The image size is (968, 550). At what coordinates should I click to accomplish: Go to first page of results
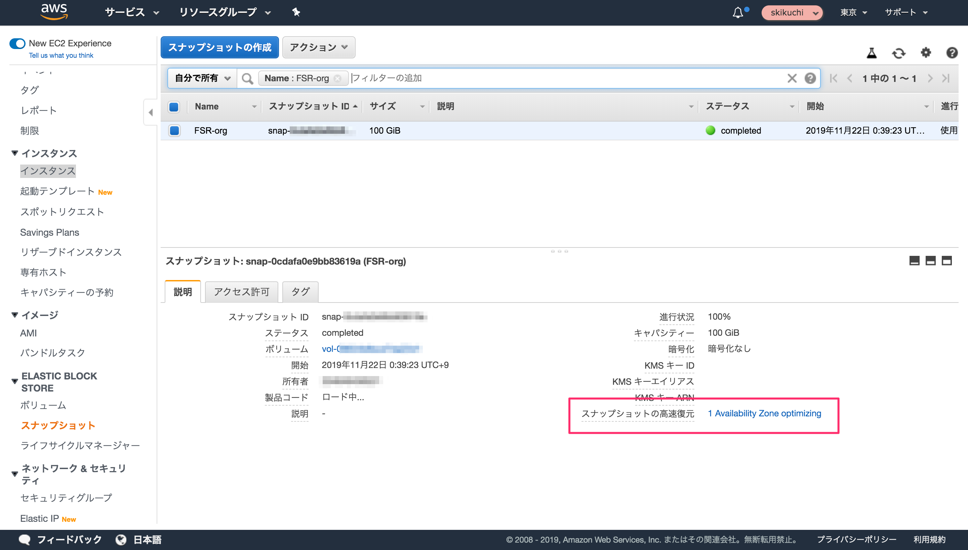(833, 78)
